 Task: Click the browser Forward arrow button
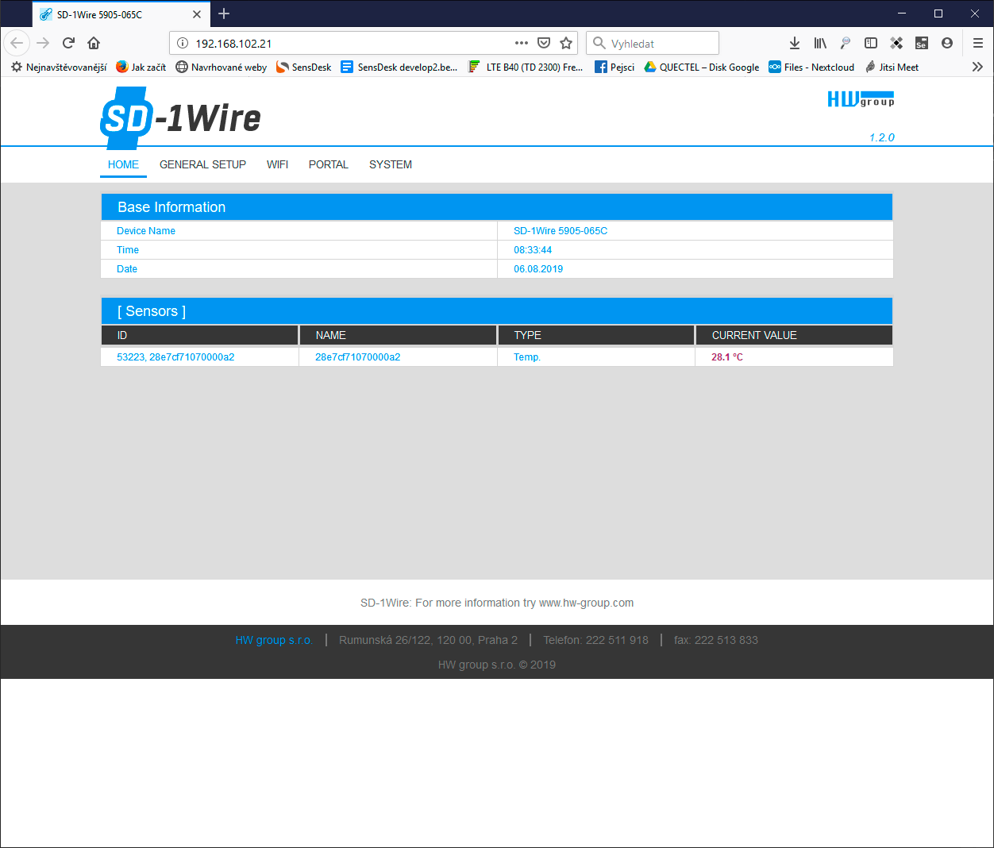pos(43,43)
